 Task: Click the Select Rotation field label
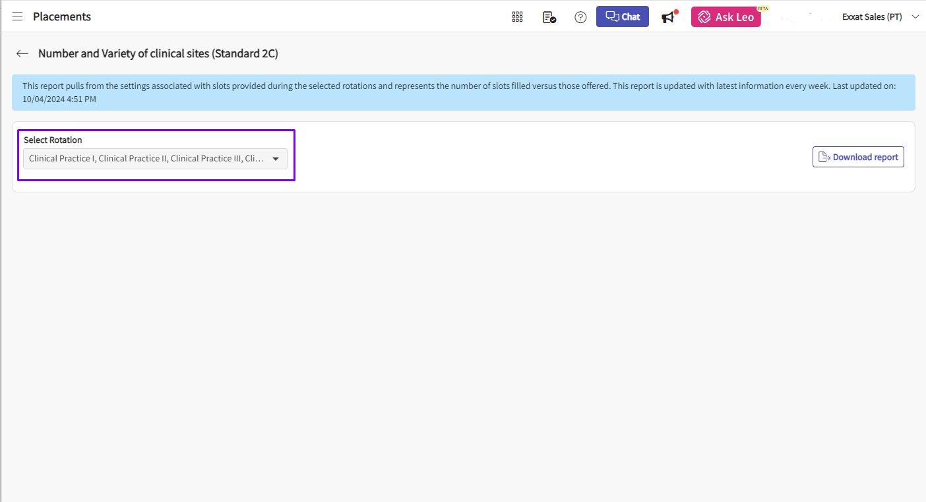tap(53, 140)
